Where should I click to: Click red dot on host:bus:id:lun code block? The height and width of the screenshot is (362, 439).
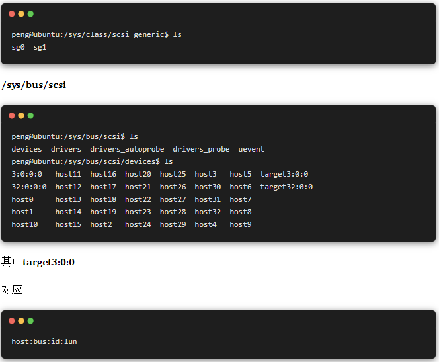pyautogui.click(x=12, y=320)
